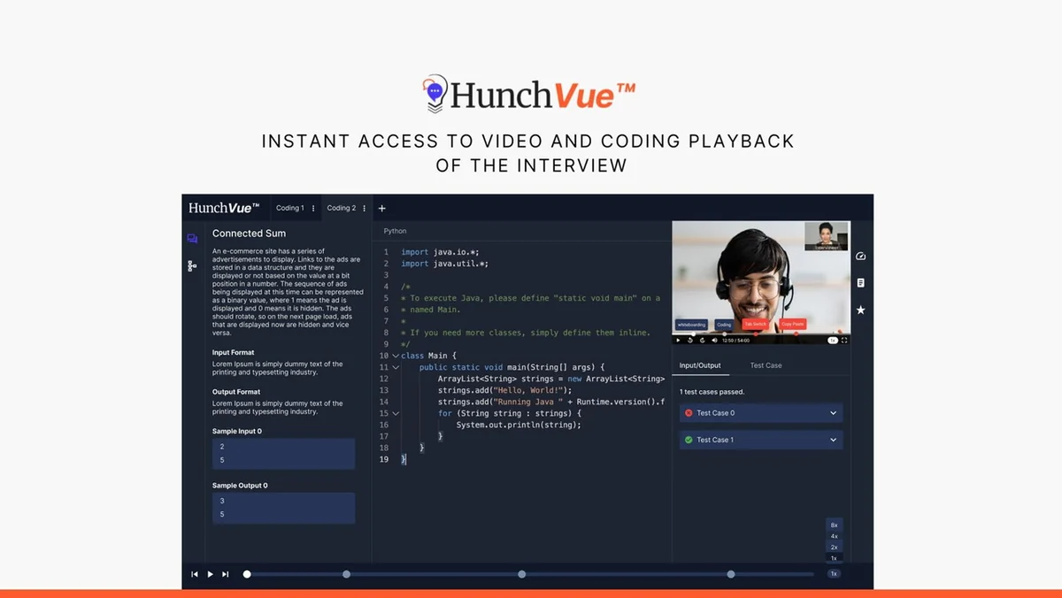The image size is (1062, 598).
Task: Open the tree structure icon in left sidebar
Action: pyautogui.click(x=192, y=265)
